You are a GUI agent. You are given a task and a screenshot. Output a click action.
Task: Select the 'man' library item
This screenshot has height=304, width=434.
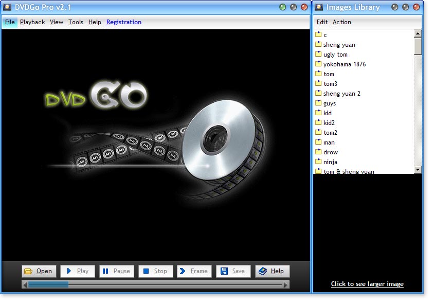[329, 142]
